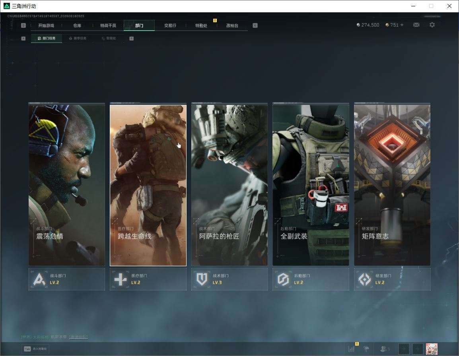
Task: Click the 后勤部门 LV.2 level label
Action: [x=299, y=282]
